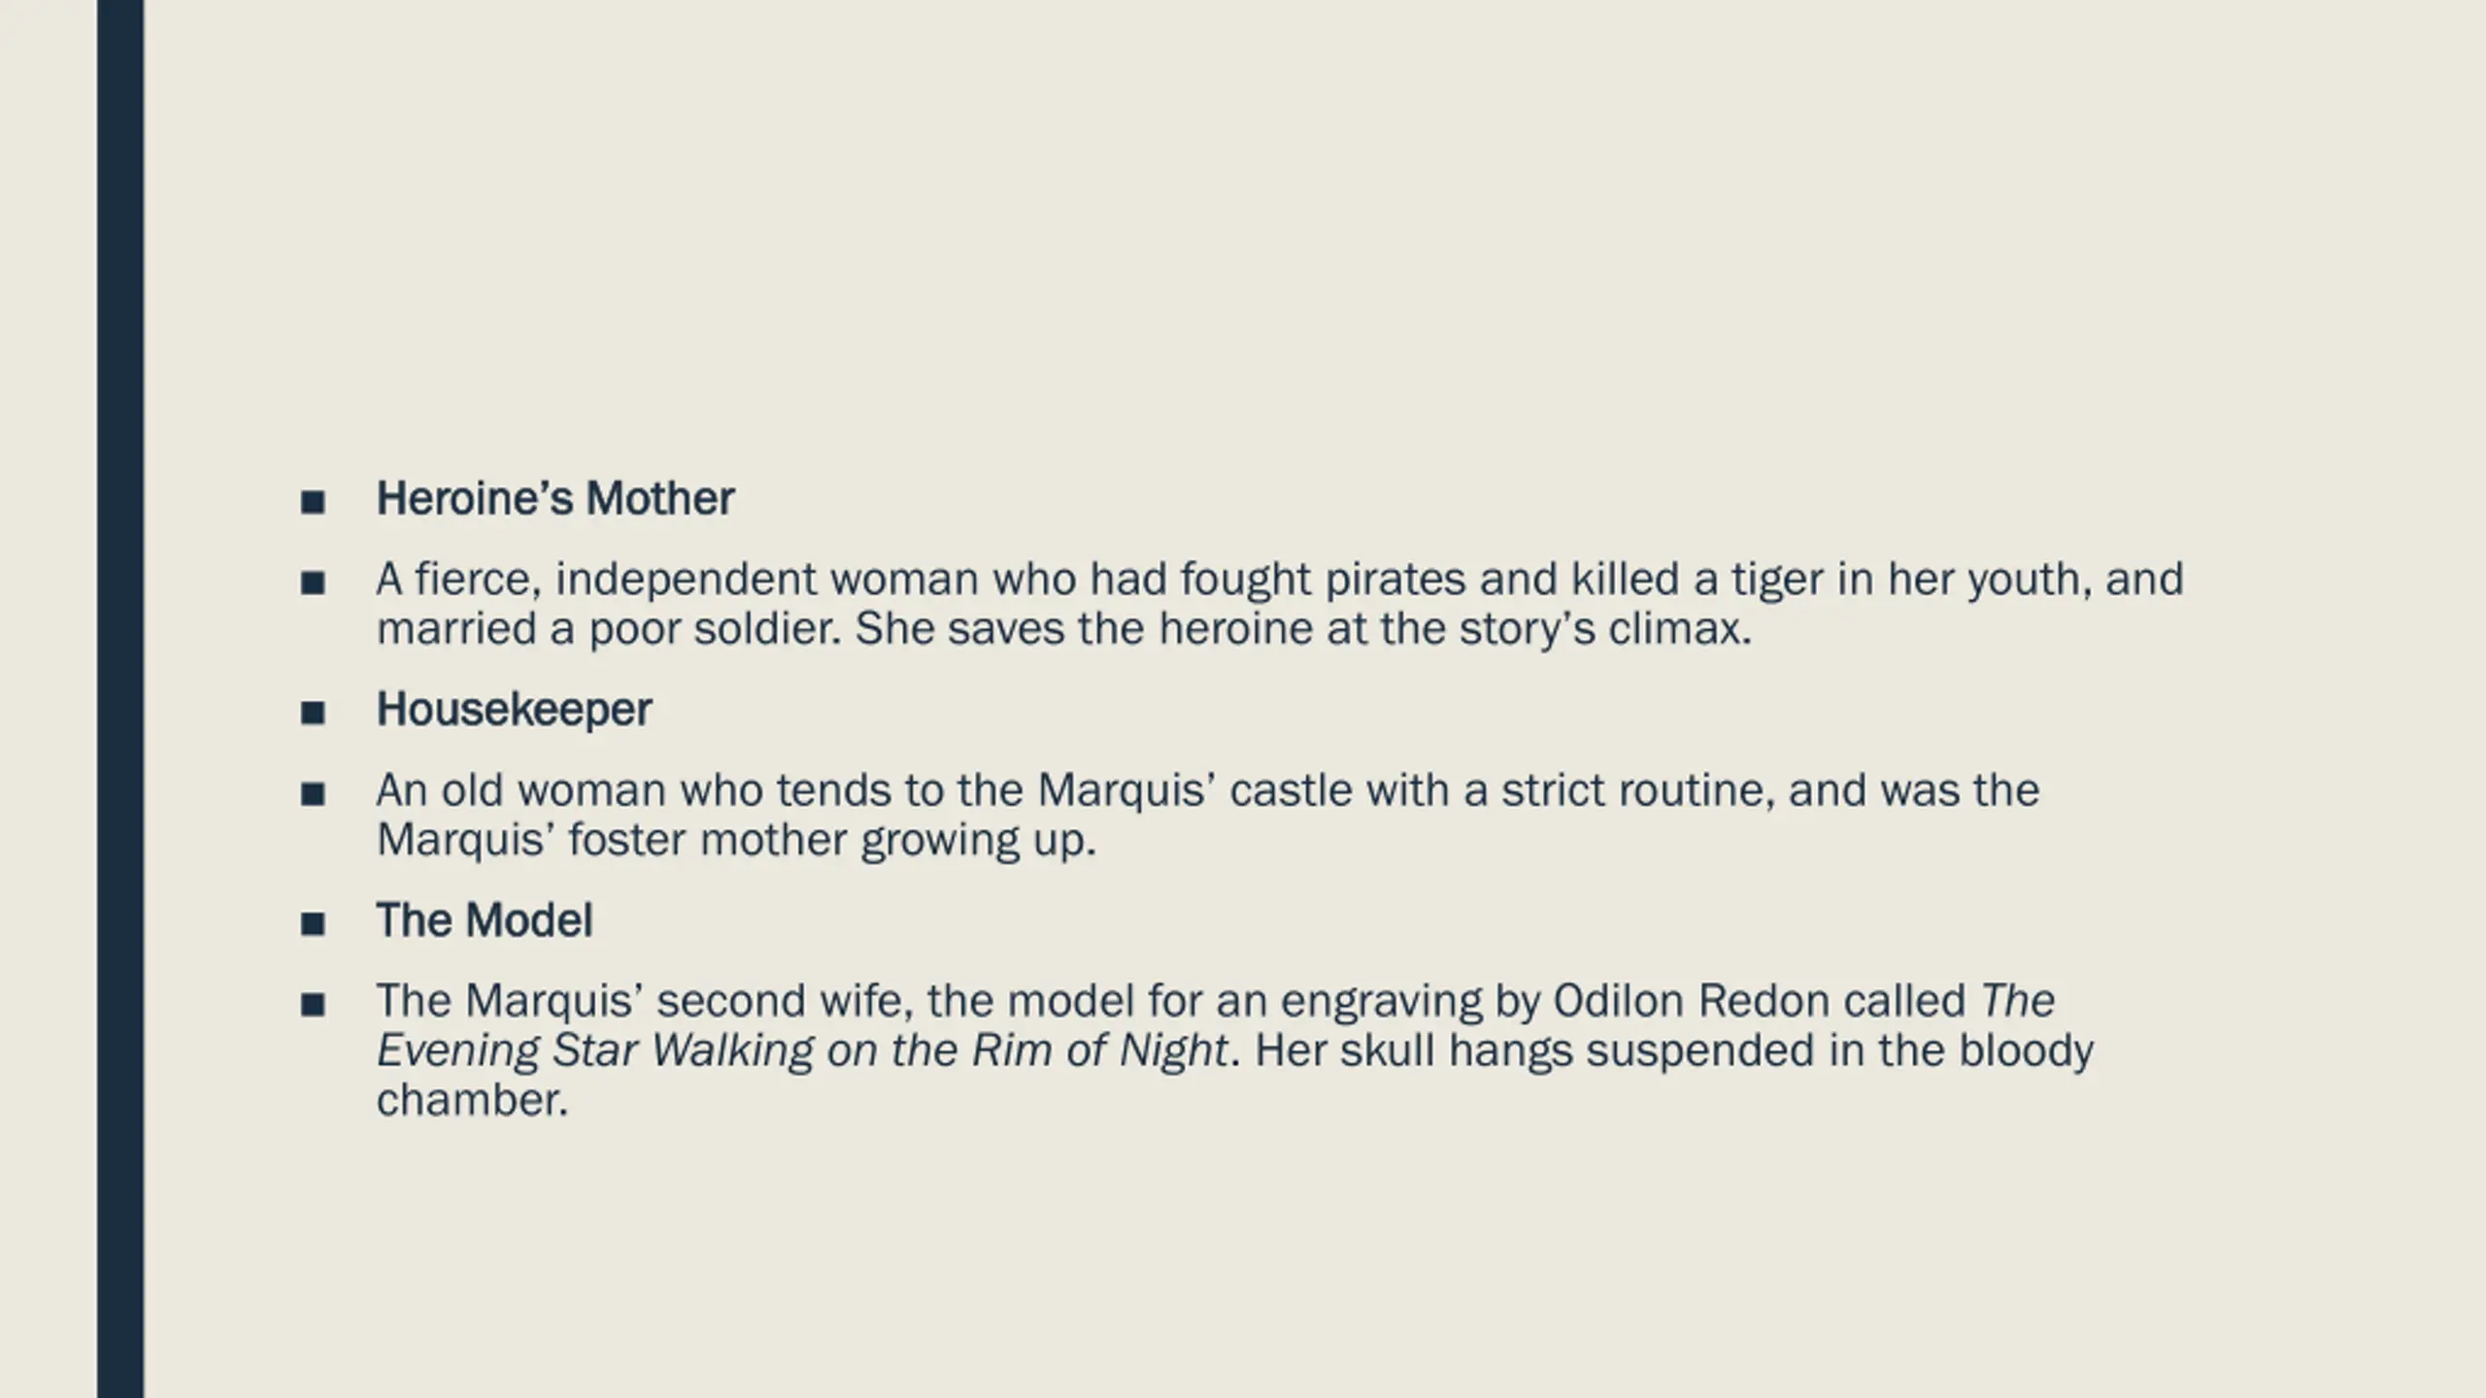Select the bullet next to Housekeeper

(313, 713)
